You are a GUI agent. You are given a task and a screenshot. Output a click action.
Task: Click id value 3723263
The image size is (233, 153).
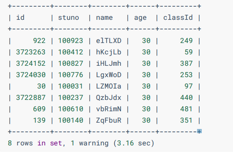[31, 52]
